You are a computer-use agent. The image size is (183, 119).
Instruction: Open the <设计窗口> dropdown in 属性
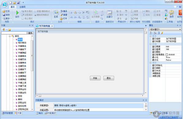[x=180, y=29]
